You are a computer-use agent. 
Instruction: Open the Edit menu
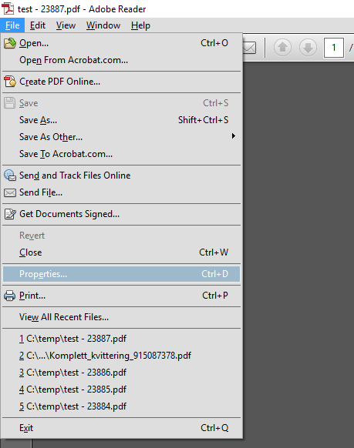[38, 25]
